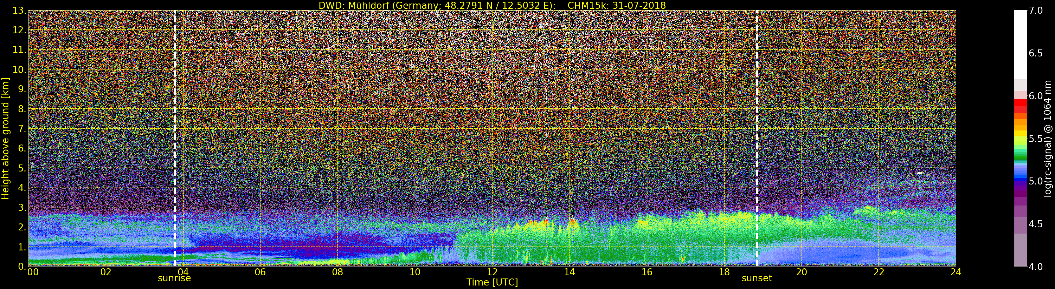Click height axis tick "11."

20,50
